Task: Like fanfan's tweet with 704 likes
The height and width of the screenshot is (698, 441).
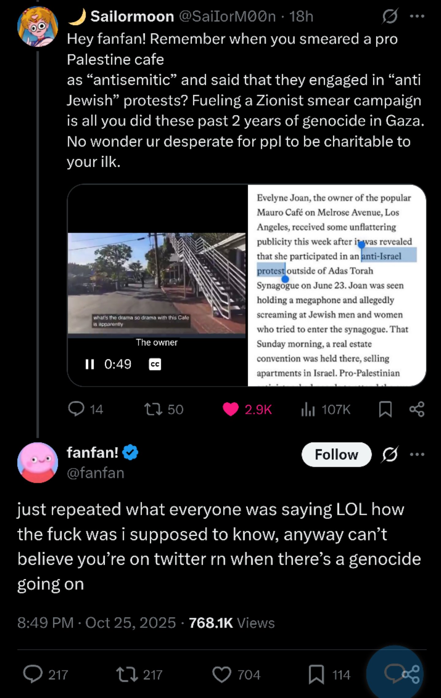Action: coord(222,674)
